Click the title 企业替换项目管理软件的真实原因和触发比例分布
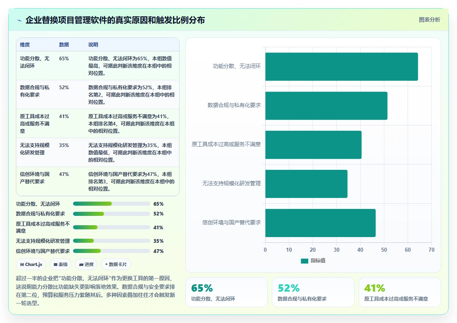The width and height of the screenshot is (457, 323). coord(115,20)
